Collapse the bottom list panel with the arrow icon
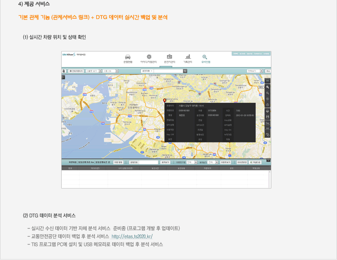The width and height of the screenshot is (337, 260). [x=268, y=160]
